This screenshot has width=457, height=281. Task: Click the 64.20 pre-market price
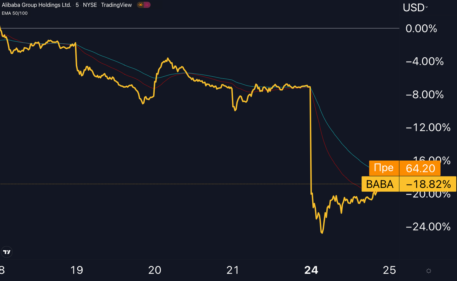(x=420, y=168)
